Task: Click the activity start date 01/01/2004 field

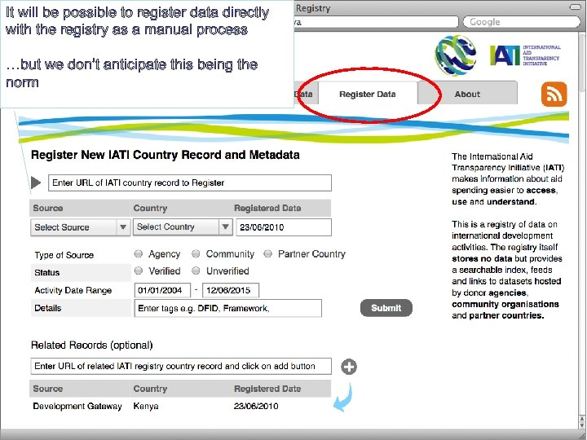Action: (162, 290)
